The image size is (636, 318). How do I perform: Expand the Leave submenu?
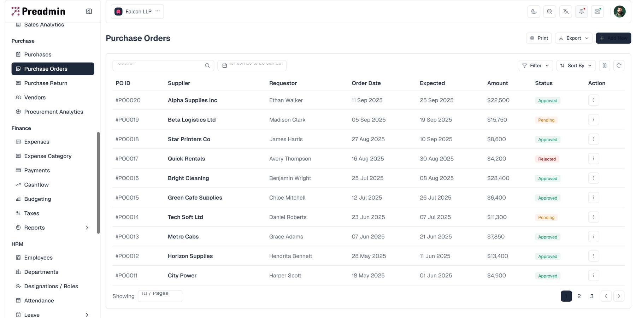[53, 314]
